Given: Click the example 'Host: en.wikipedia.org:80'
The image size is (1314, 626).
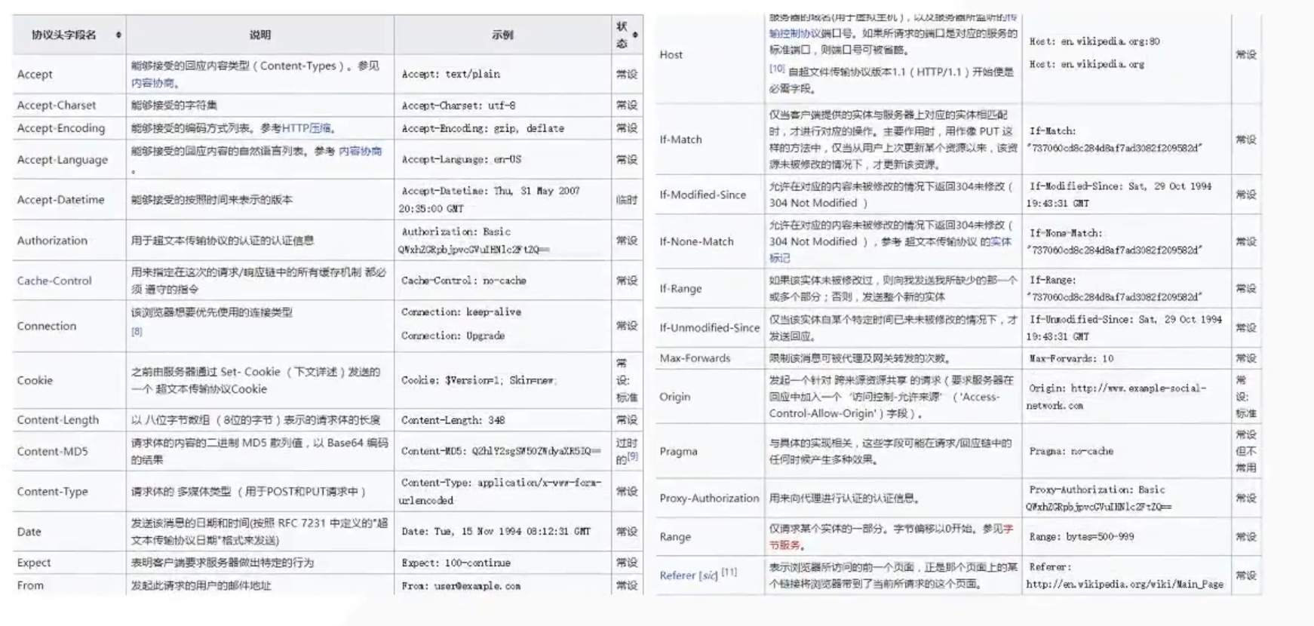Looking at the screenshot, I should [1094, 41].
